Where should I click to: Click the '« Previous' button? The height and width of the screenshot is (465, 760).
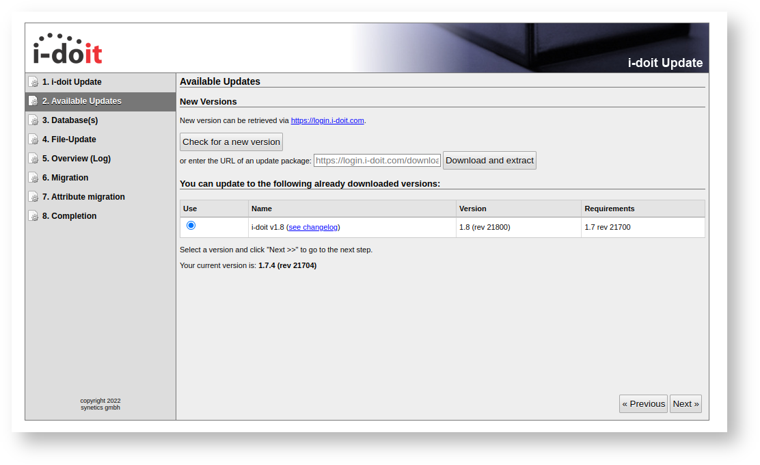(643, 404)
